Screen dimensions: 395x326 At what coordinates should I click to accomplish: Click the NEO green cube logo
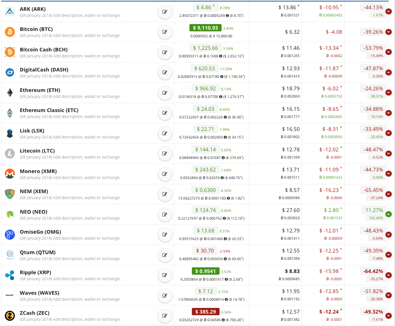pyautogui.click(x=10, y=214)
